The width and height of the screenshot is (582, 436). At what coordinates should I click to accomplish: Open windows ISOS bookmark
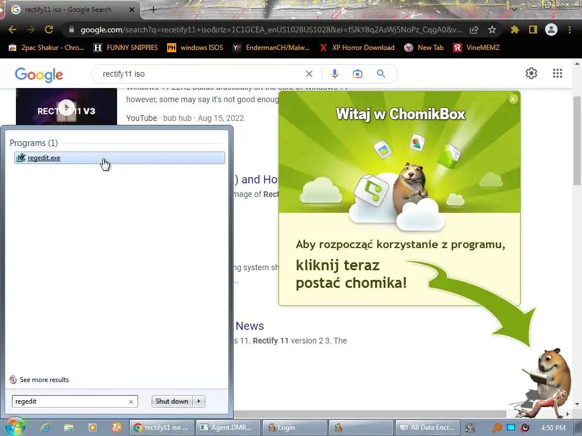(x=196, y=48)
